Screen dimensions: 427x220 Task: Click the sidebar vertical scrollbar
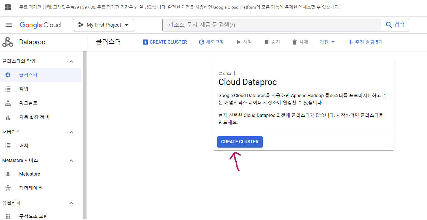pos(85,135)
